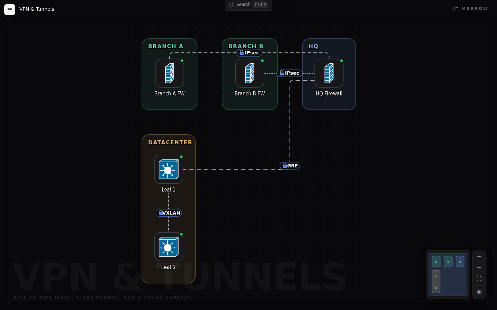
Task: Click the Branch A FW label
Action: point(169,94)
